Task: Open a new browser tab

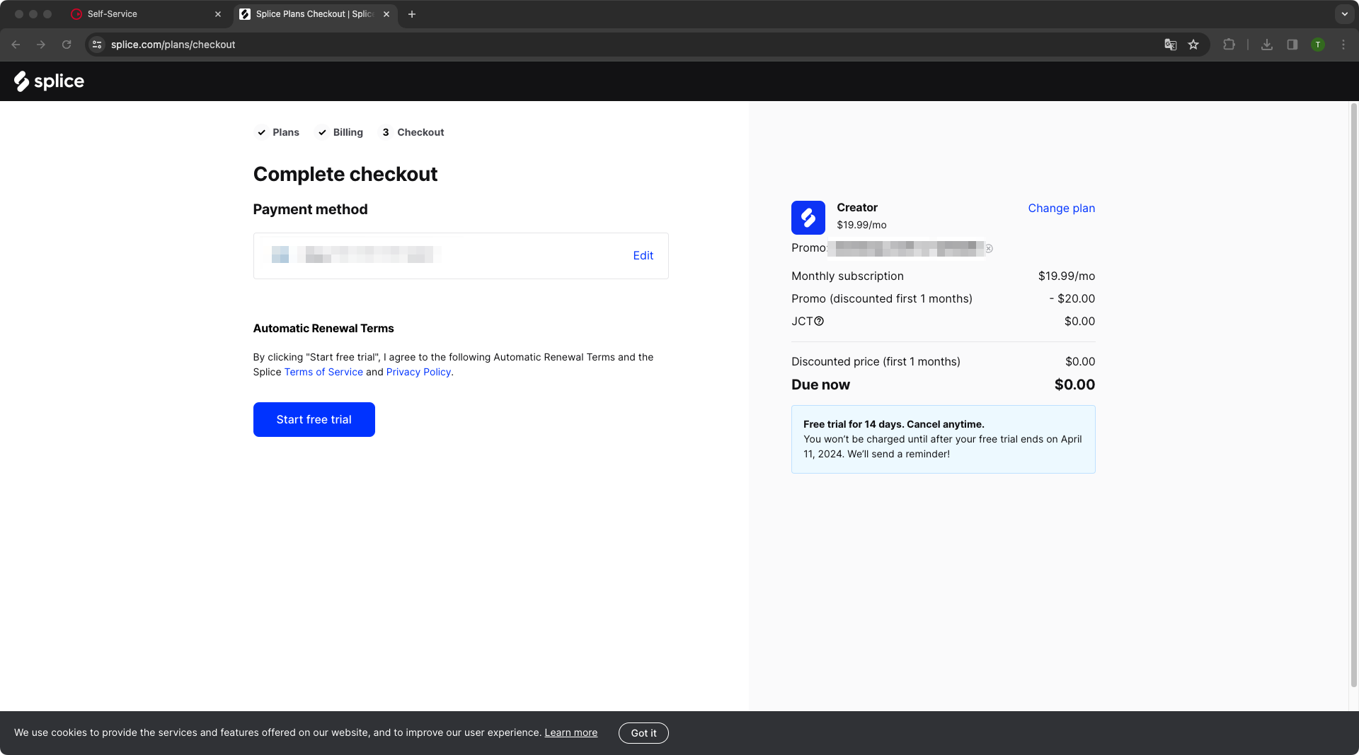Action: click(x=412, y=14)
